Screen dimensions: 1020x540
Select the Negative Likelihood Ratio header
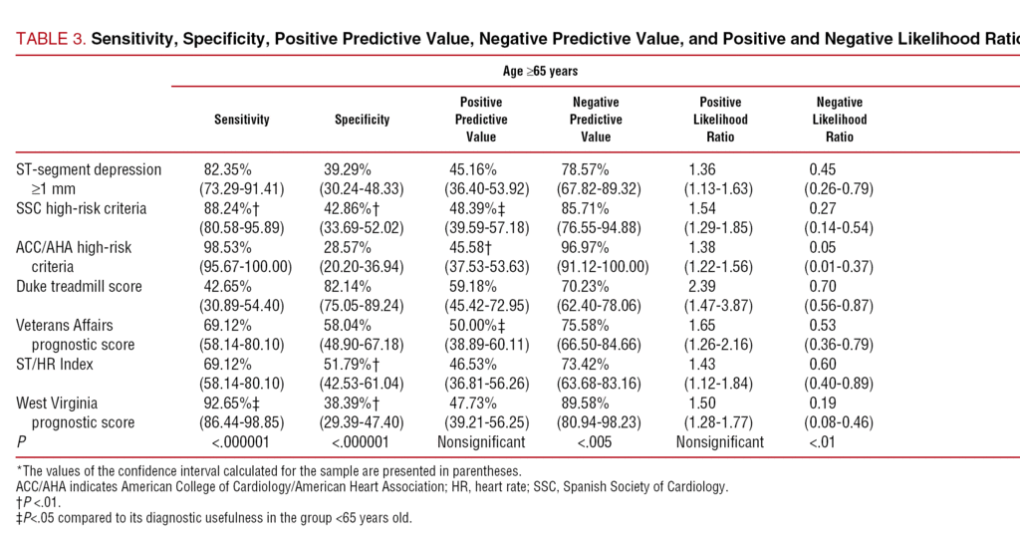click(x=841, y=120)
